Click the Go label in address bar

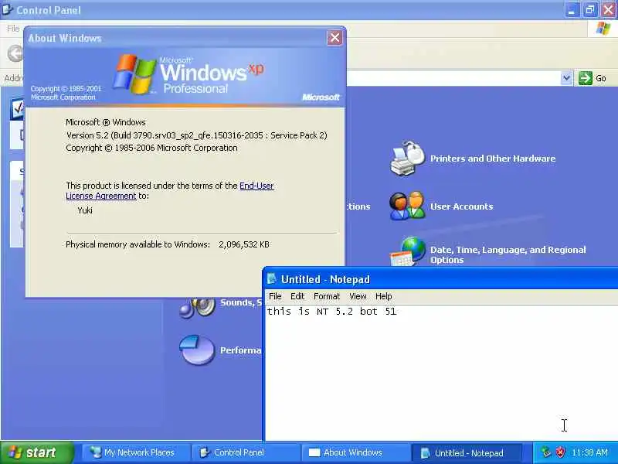pyautogui.click(x=601, y=78)
